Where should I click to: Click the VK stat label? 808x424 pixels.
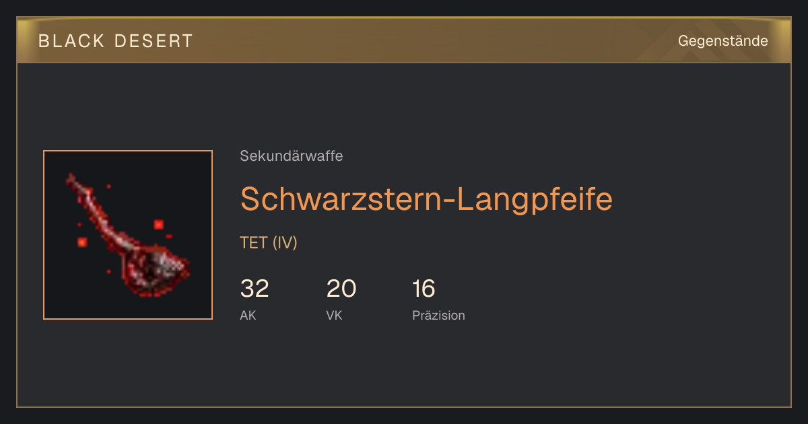(x=334, y=315)
